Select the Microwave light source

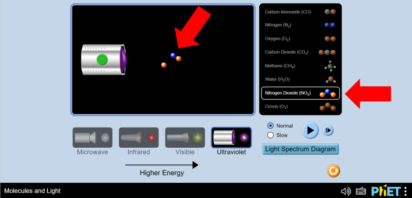point(93,138)
